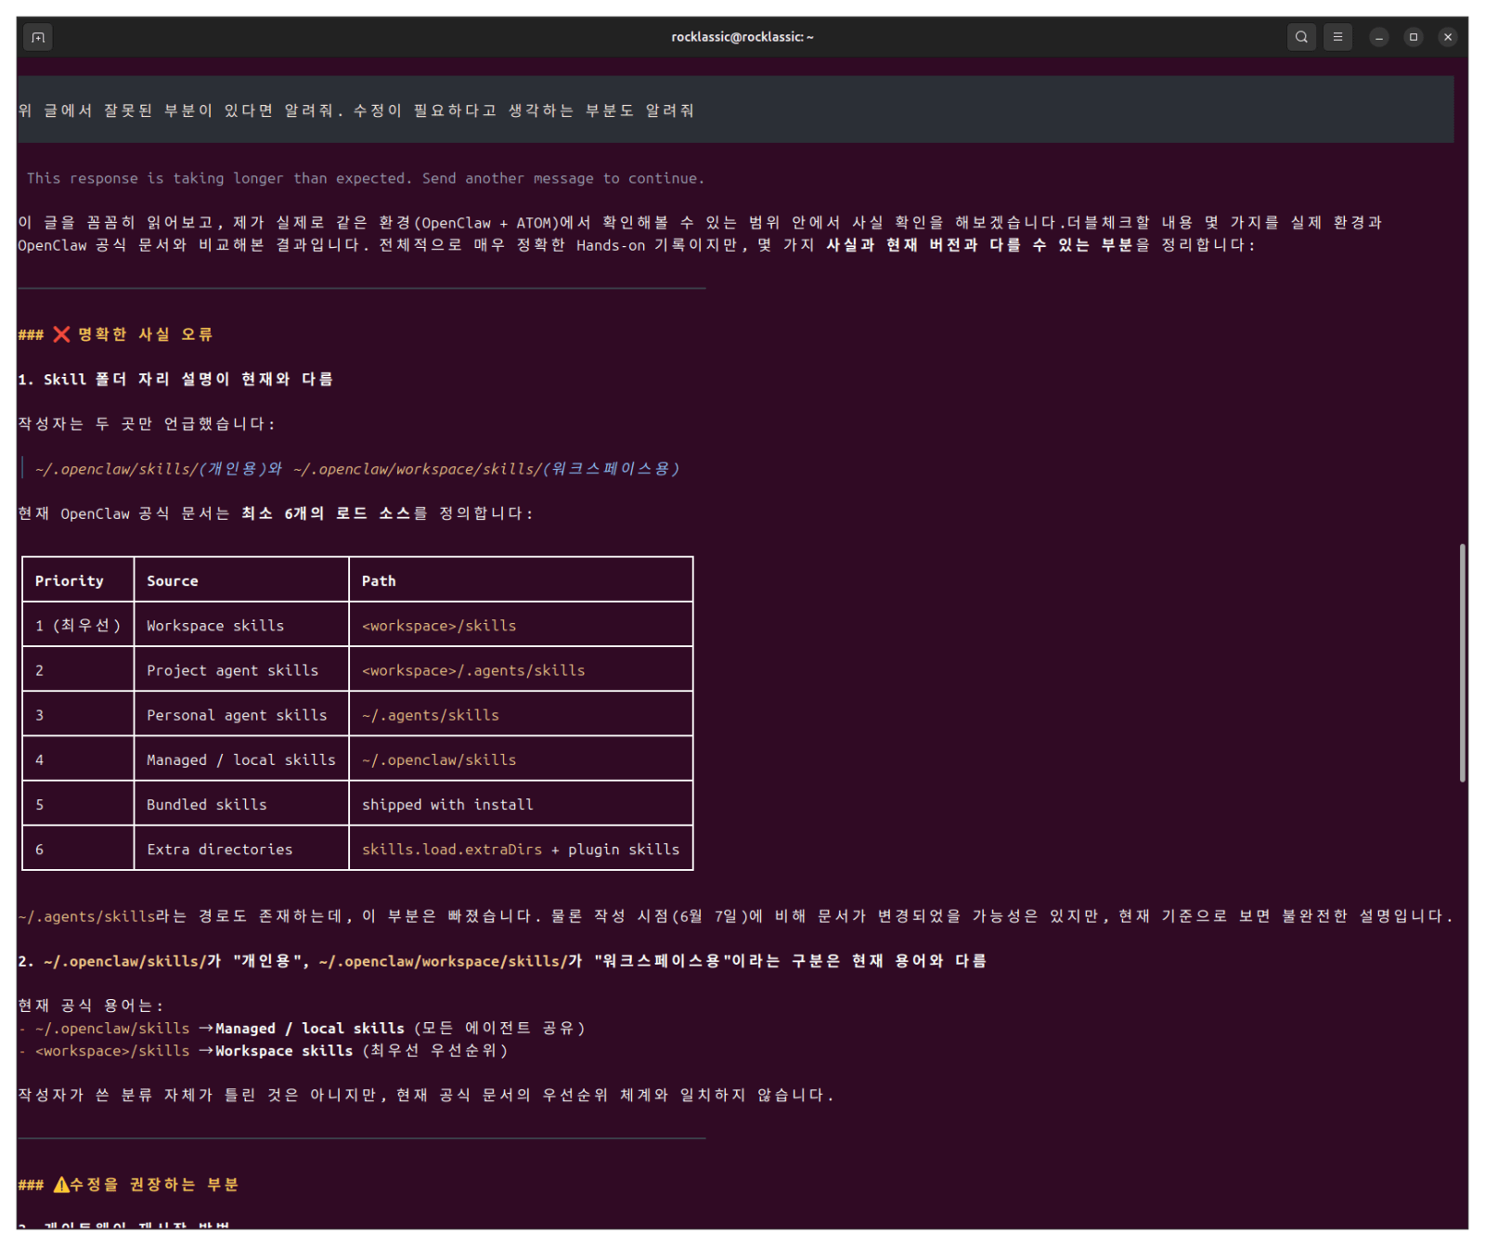Screen dimensions: 1485x1246
Task: Open a new terminal tab
Action: [x=38, y=37]
